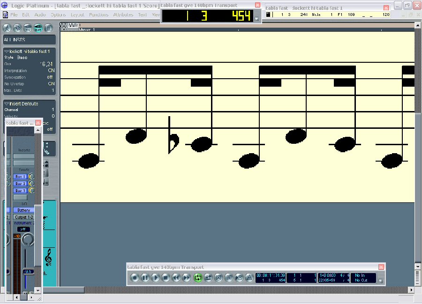Collapse the lockett hi tabla fast 1 parameter box
422x304 pixels.
7,51
